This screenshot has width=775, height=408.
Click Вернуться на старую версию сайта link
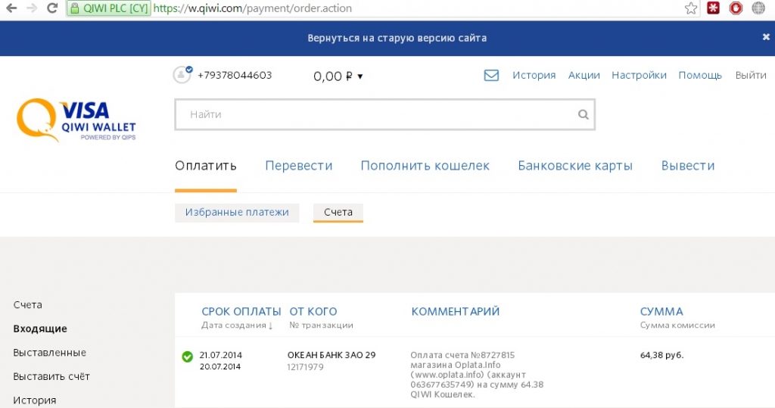397,37
